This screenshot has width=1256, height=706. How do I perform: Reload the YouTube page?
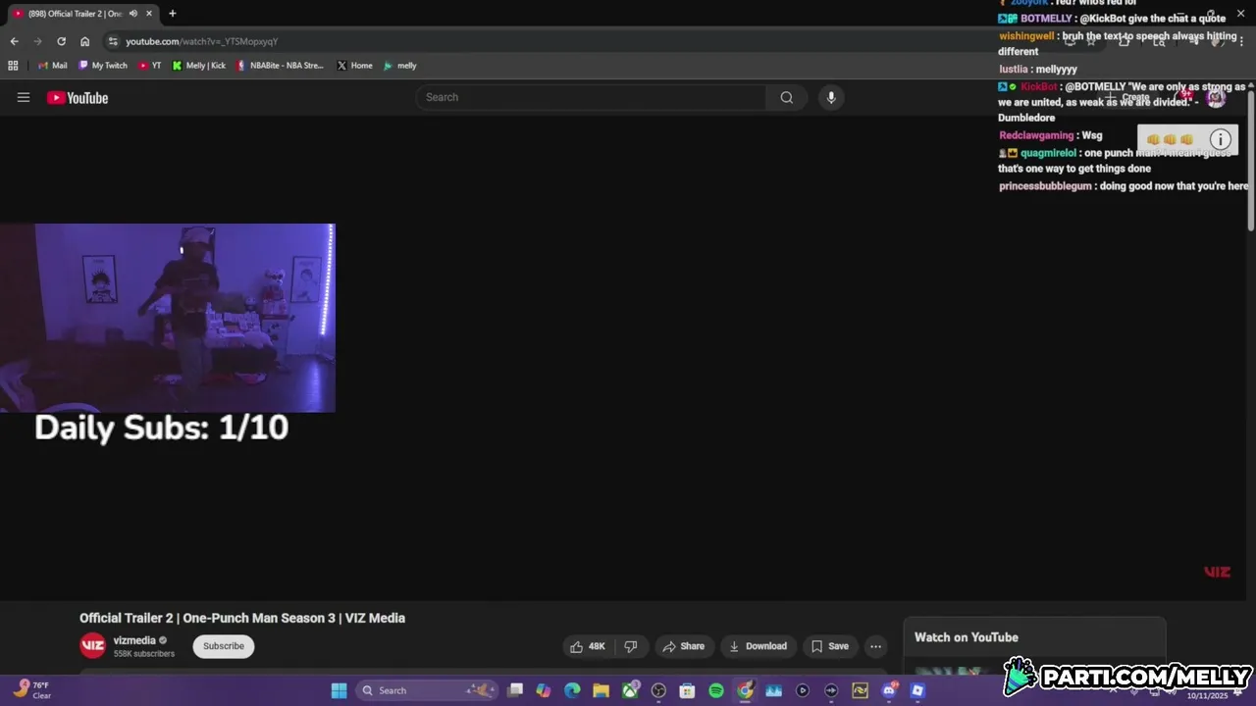(61, 41)
